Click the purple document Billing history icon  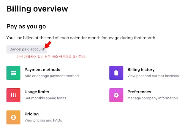(x=116, y=73)
